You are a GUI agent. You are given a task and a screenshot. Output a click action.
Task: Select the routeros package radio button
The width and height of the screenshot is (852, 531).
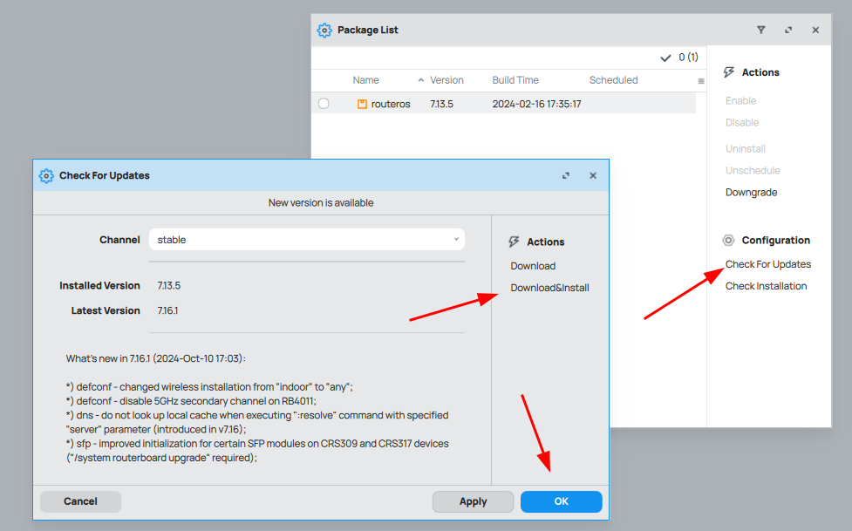click(x=324, y=104)
